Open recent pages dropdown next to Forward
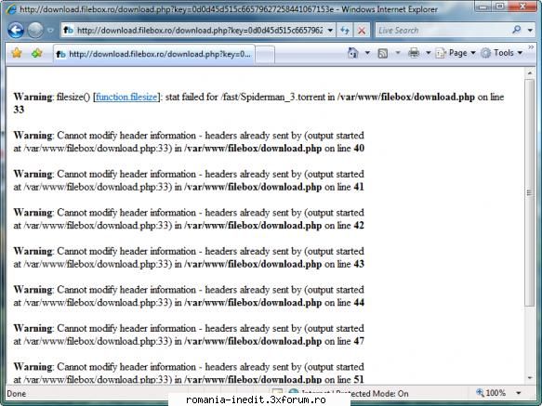Screen dimensions: 542x406 50,31
